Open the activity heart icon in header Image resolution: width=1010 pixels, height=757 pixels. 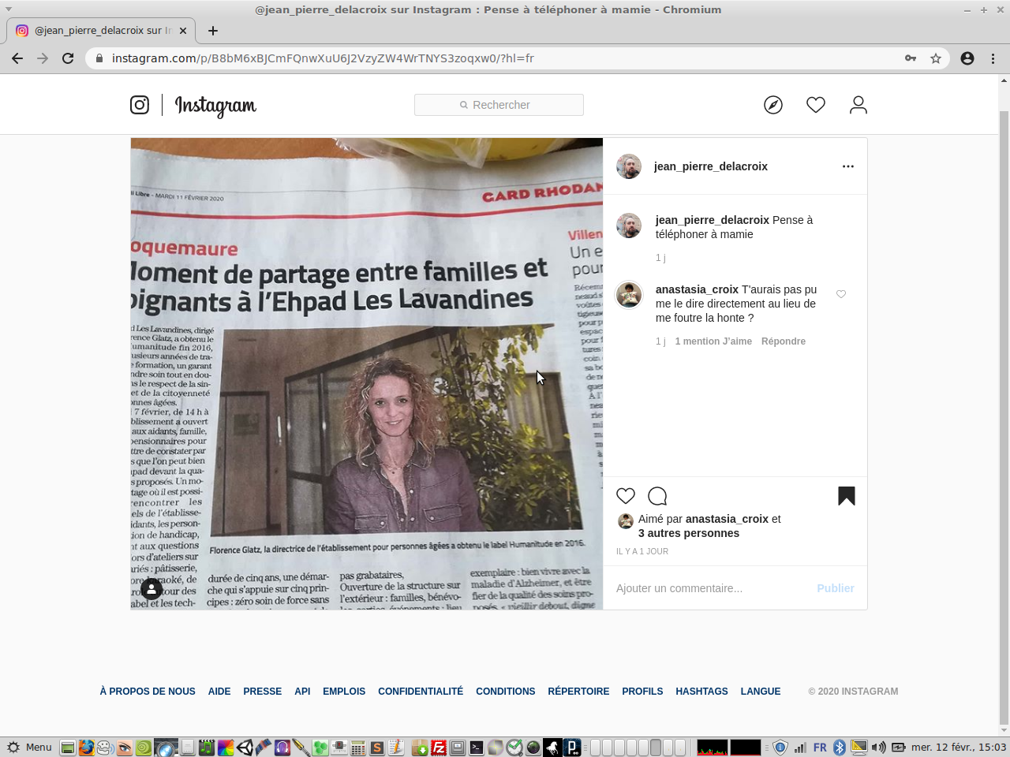(x=816, y=105)
